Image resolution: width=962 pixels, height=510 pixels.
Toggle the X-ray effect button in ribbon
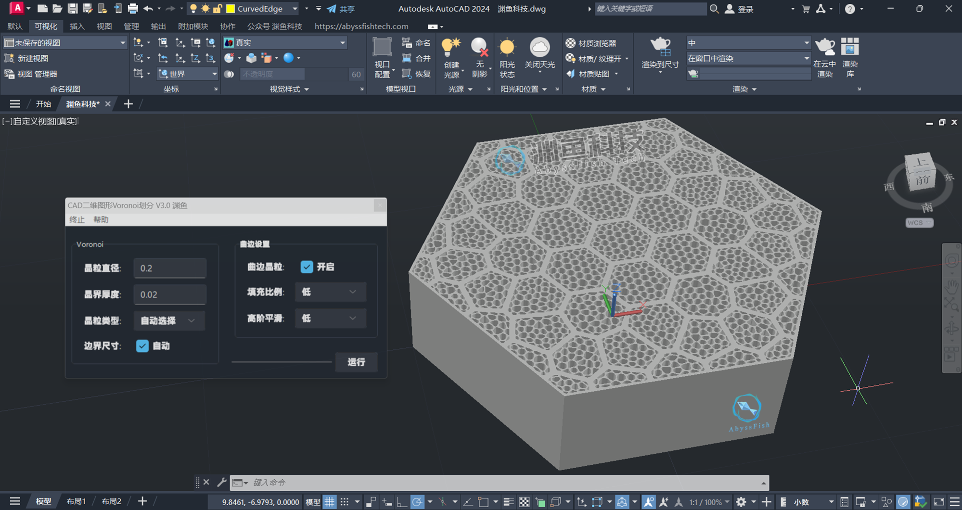[230, 74]
